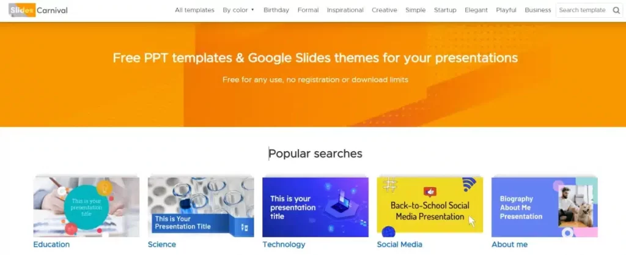Browse Simple templates
626x255 pixels.
tap(416, 10)
